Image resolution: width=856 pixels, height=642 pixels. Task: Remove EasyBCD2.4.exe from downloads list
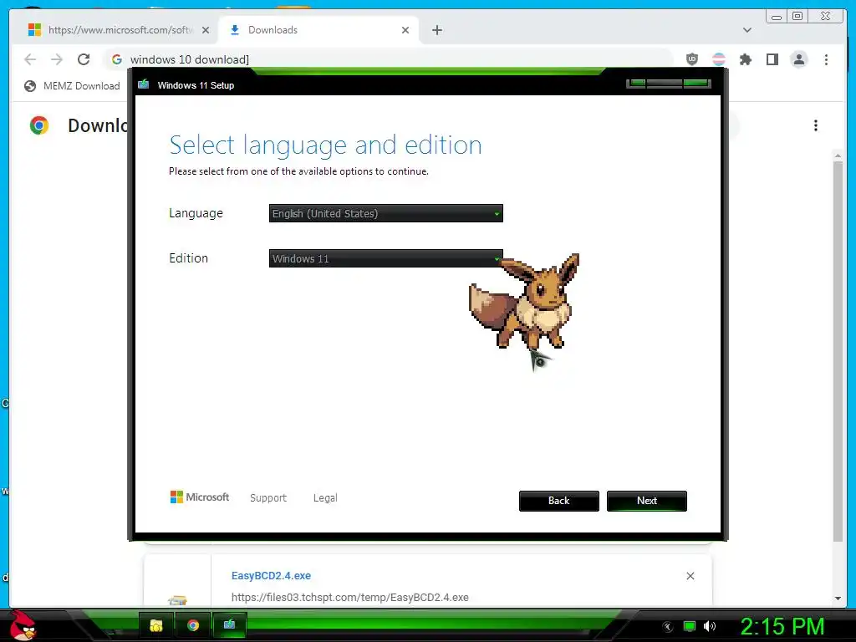[690, 576]
